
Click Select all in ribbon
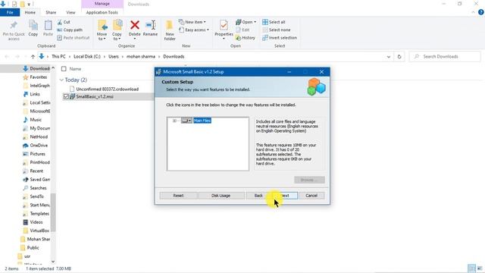click(x=274, y=22)
